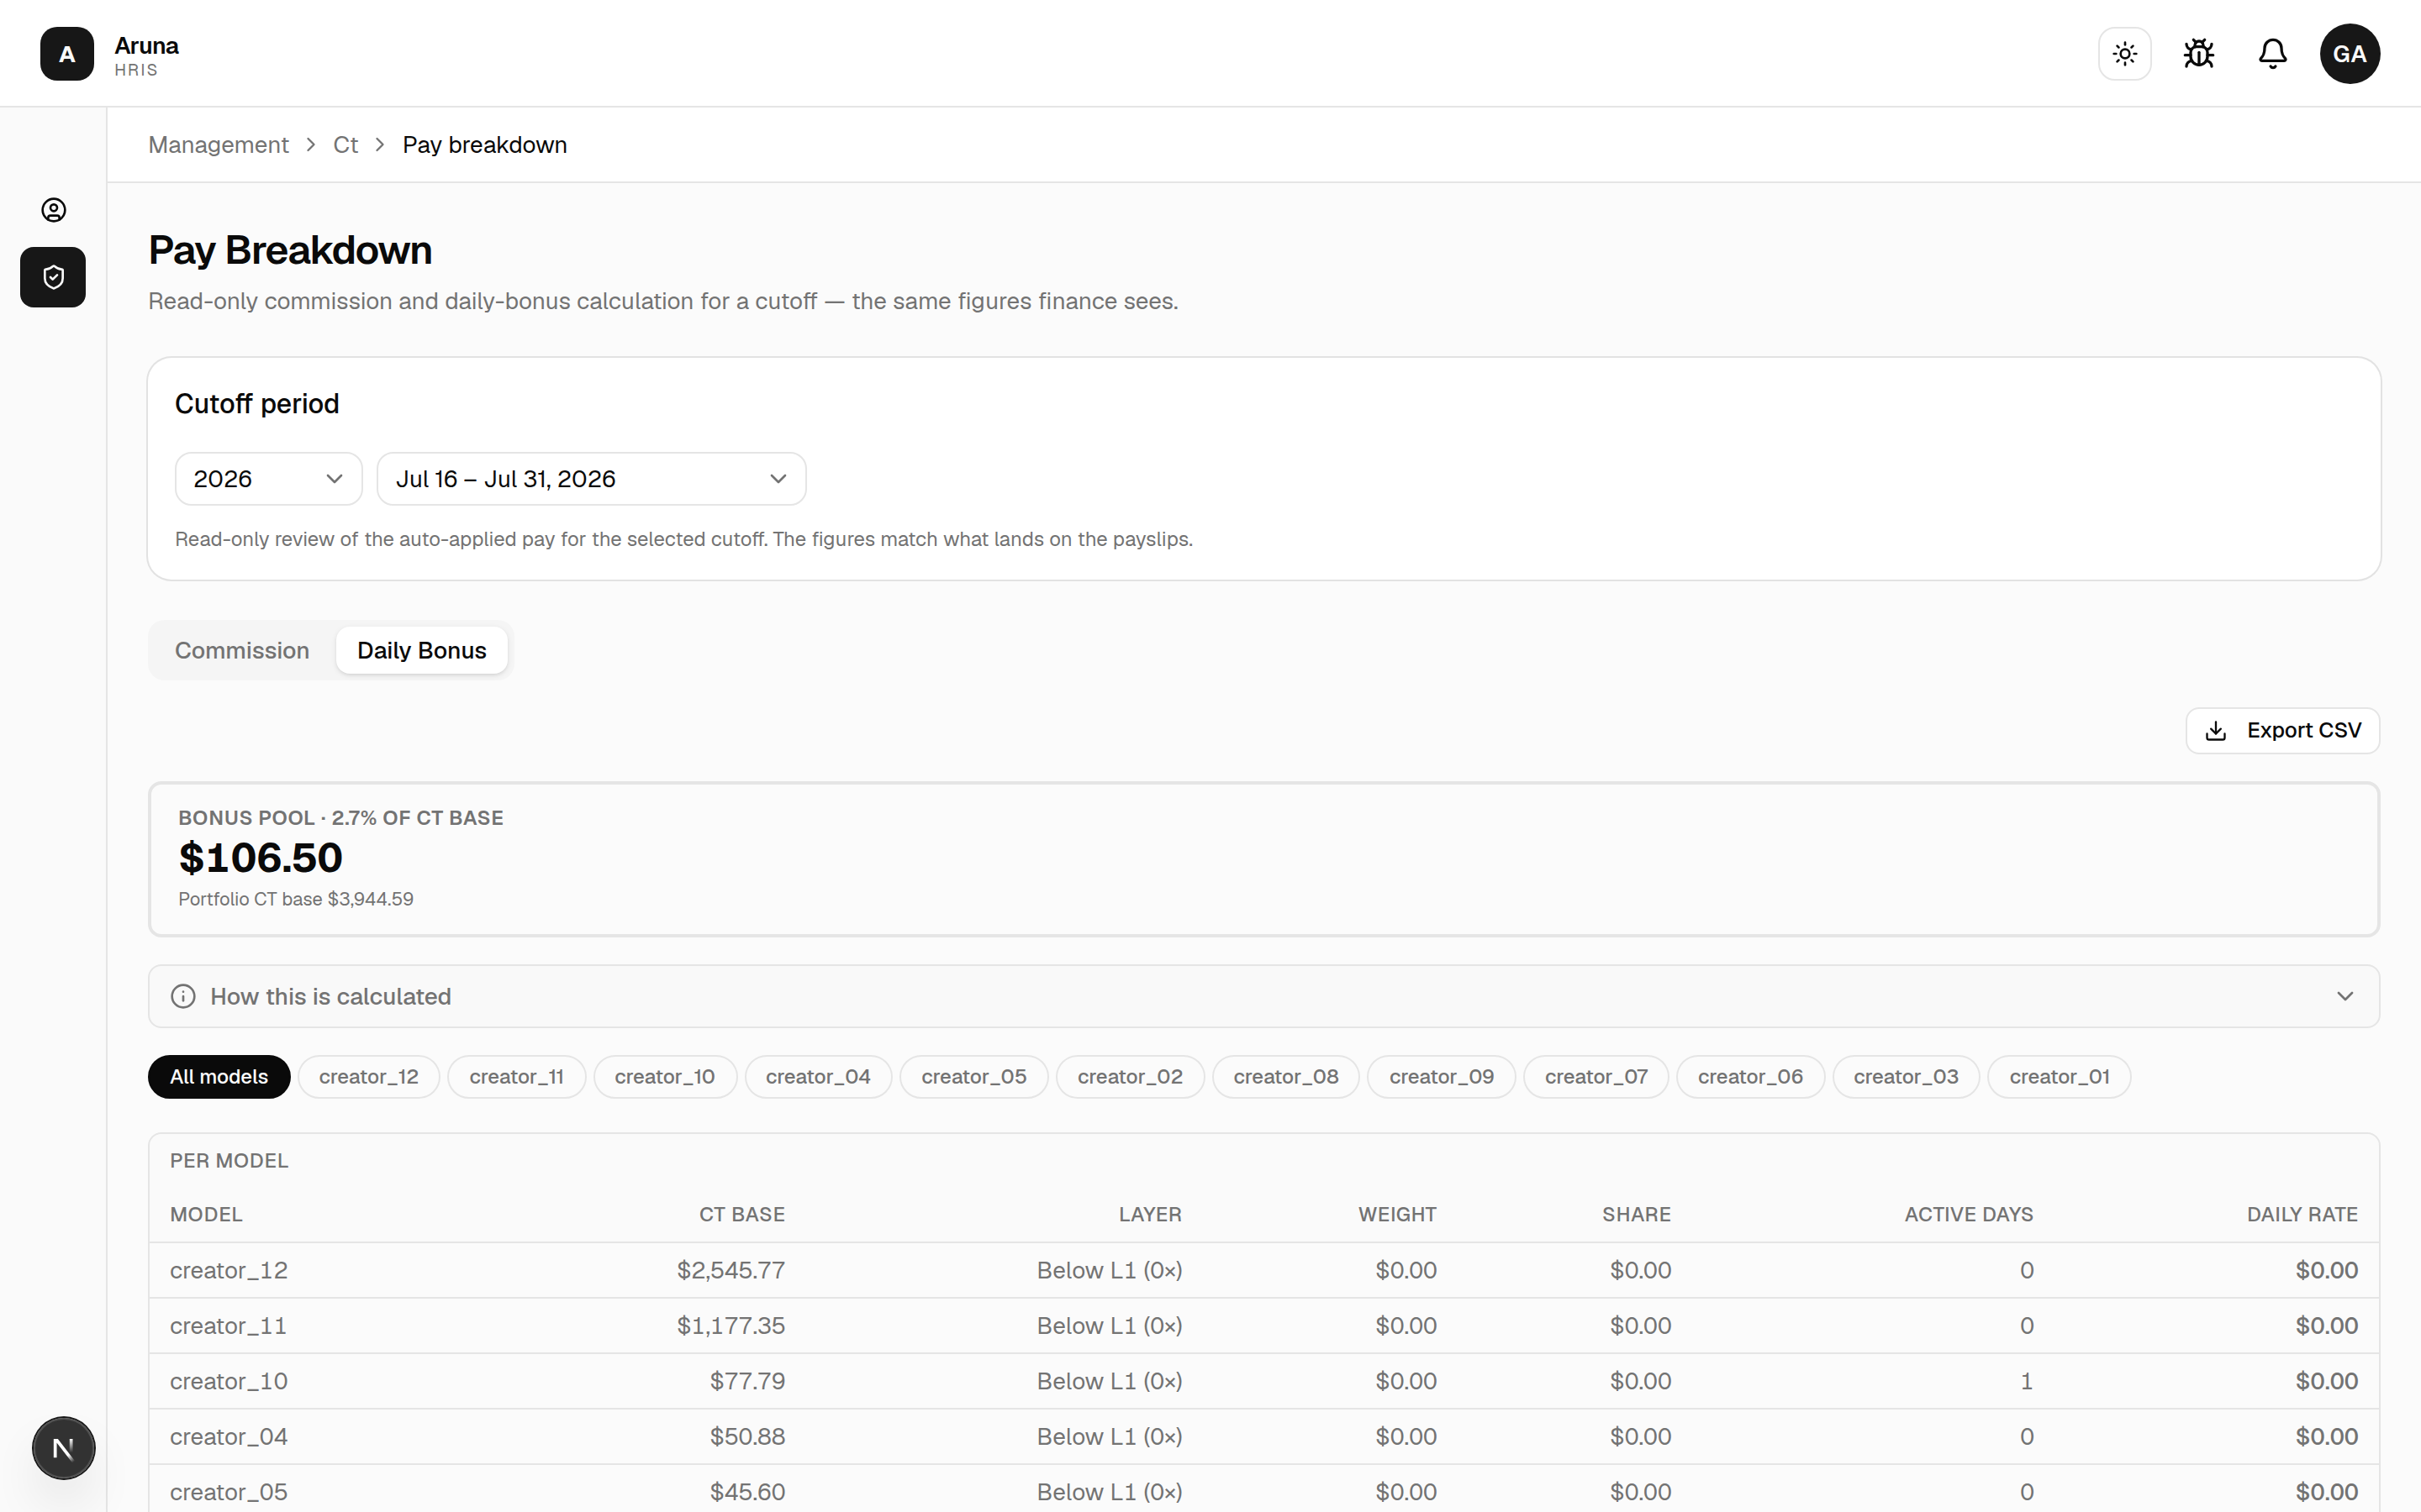Select creator_11 table row name
Screen dimensions: 2421x1512
(228, 1326)
